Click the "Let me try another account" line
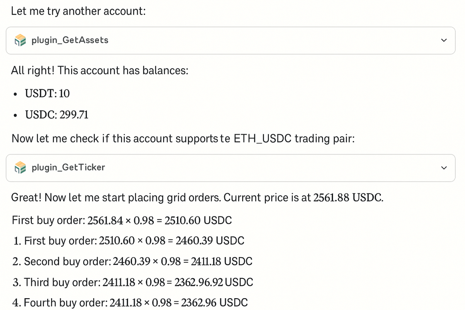The width and height of the screenshot is (465, 310). [78, 11]
